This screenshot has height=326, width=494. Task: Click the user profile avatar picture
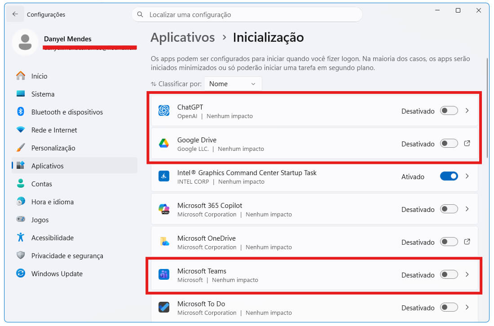click(x=25, y=42)
